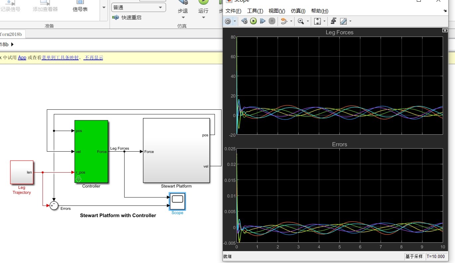Click the 步退 step back button
This screenshot has width=455, height=263.
[x=183, y=7]
